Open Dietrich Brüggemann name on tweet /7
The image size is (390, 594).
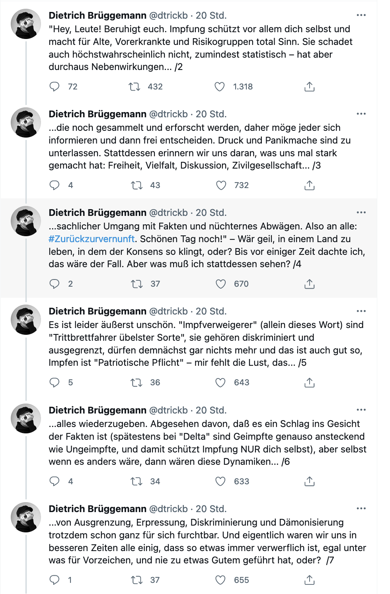tap(97, 509)
